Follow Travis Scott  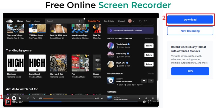coord(149,46)
